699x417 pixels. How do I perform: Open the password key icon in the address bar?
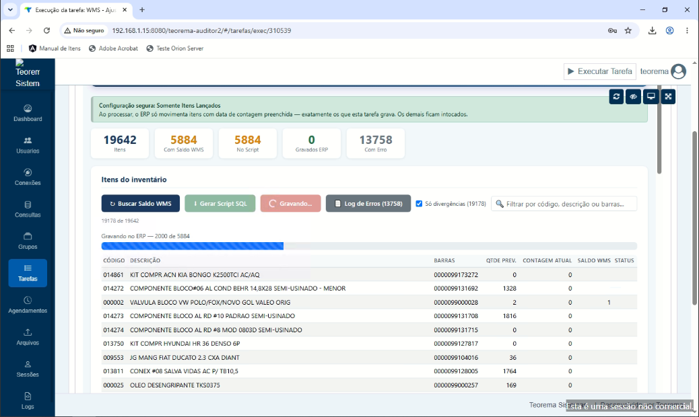point(612,31)
